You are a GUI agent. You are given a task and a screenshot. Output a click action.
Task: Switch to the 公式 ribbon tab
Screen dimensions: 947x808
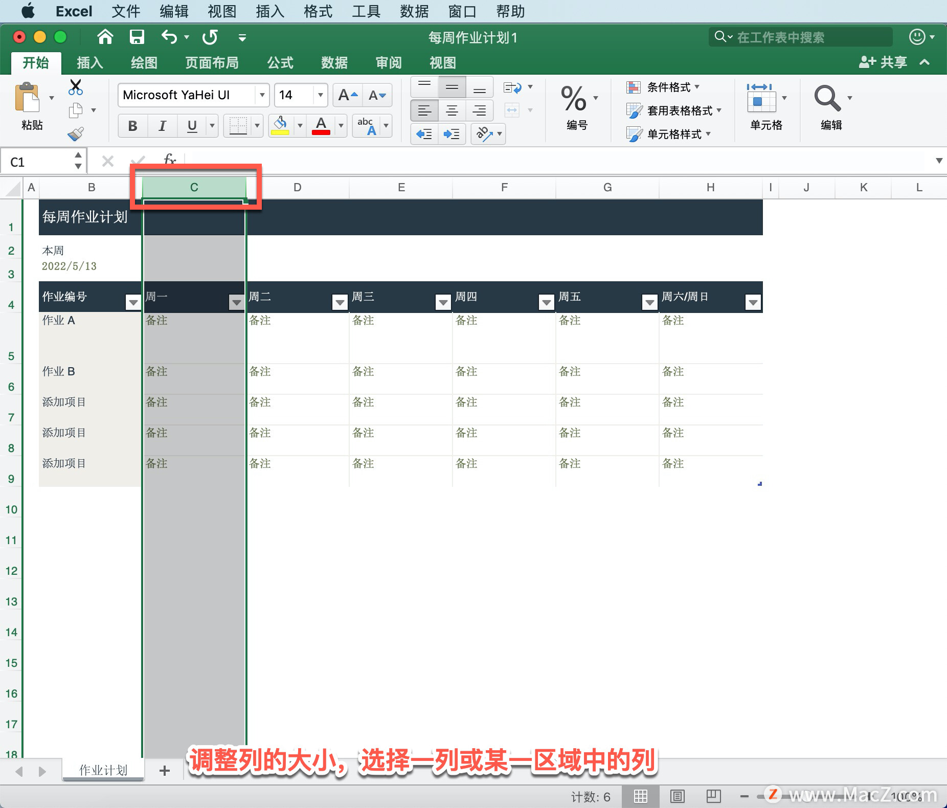point(280,62)
